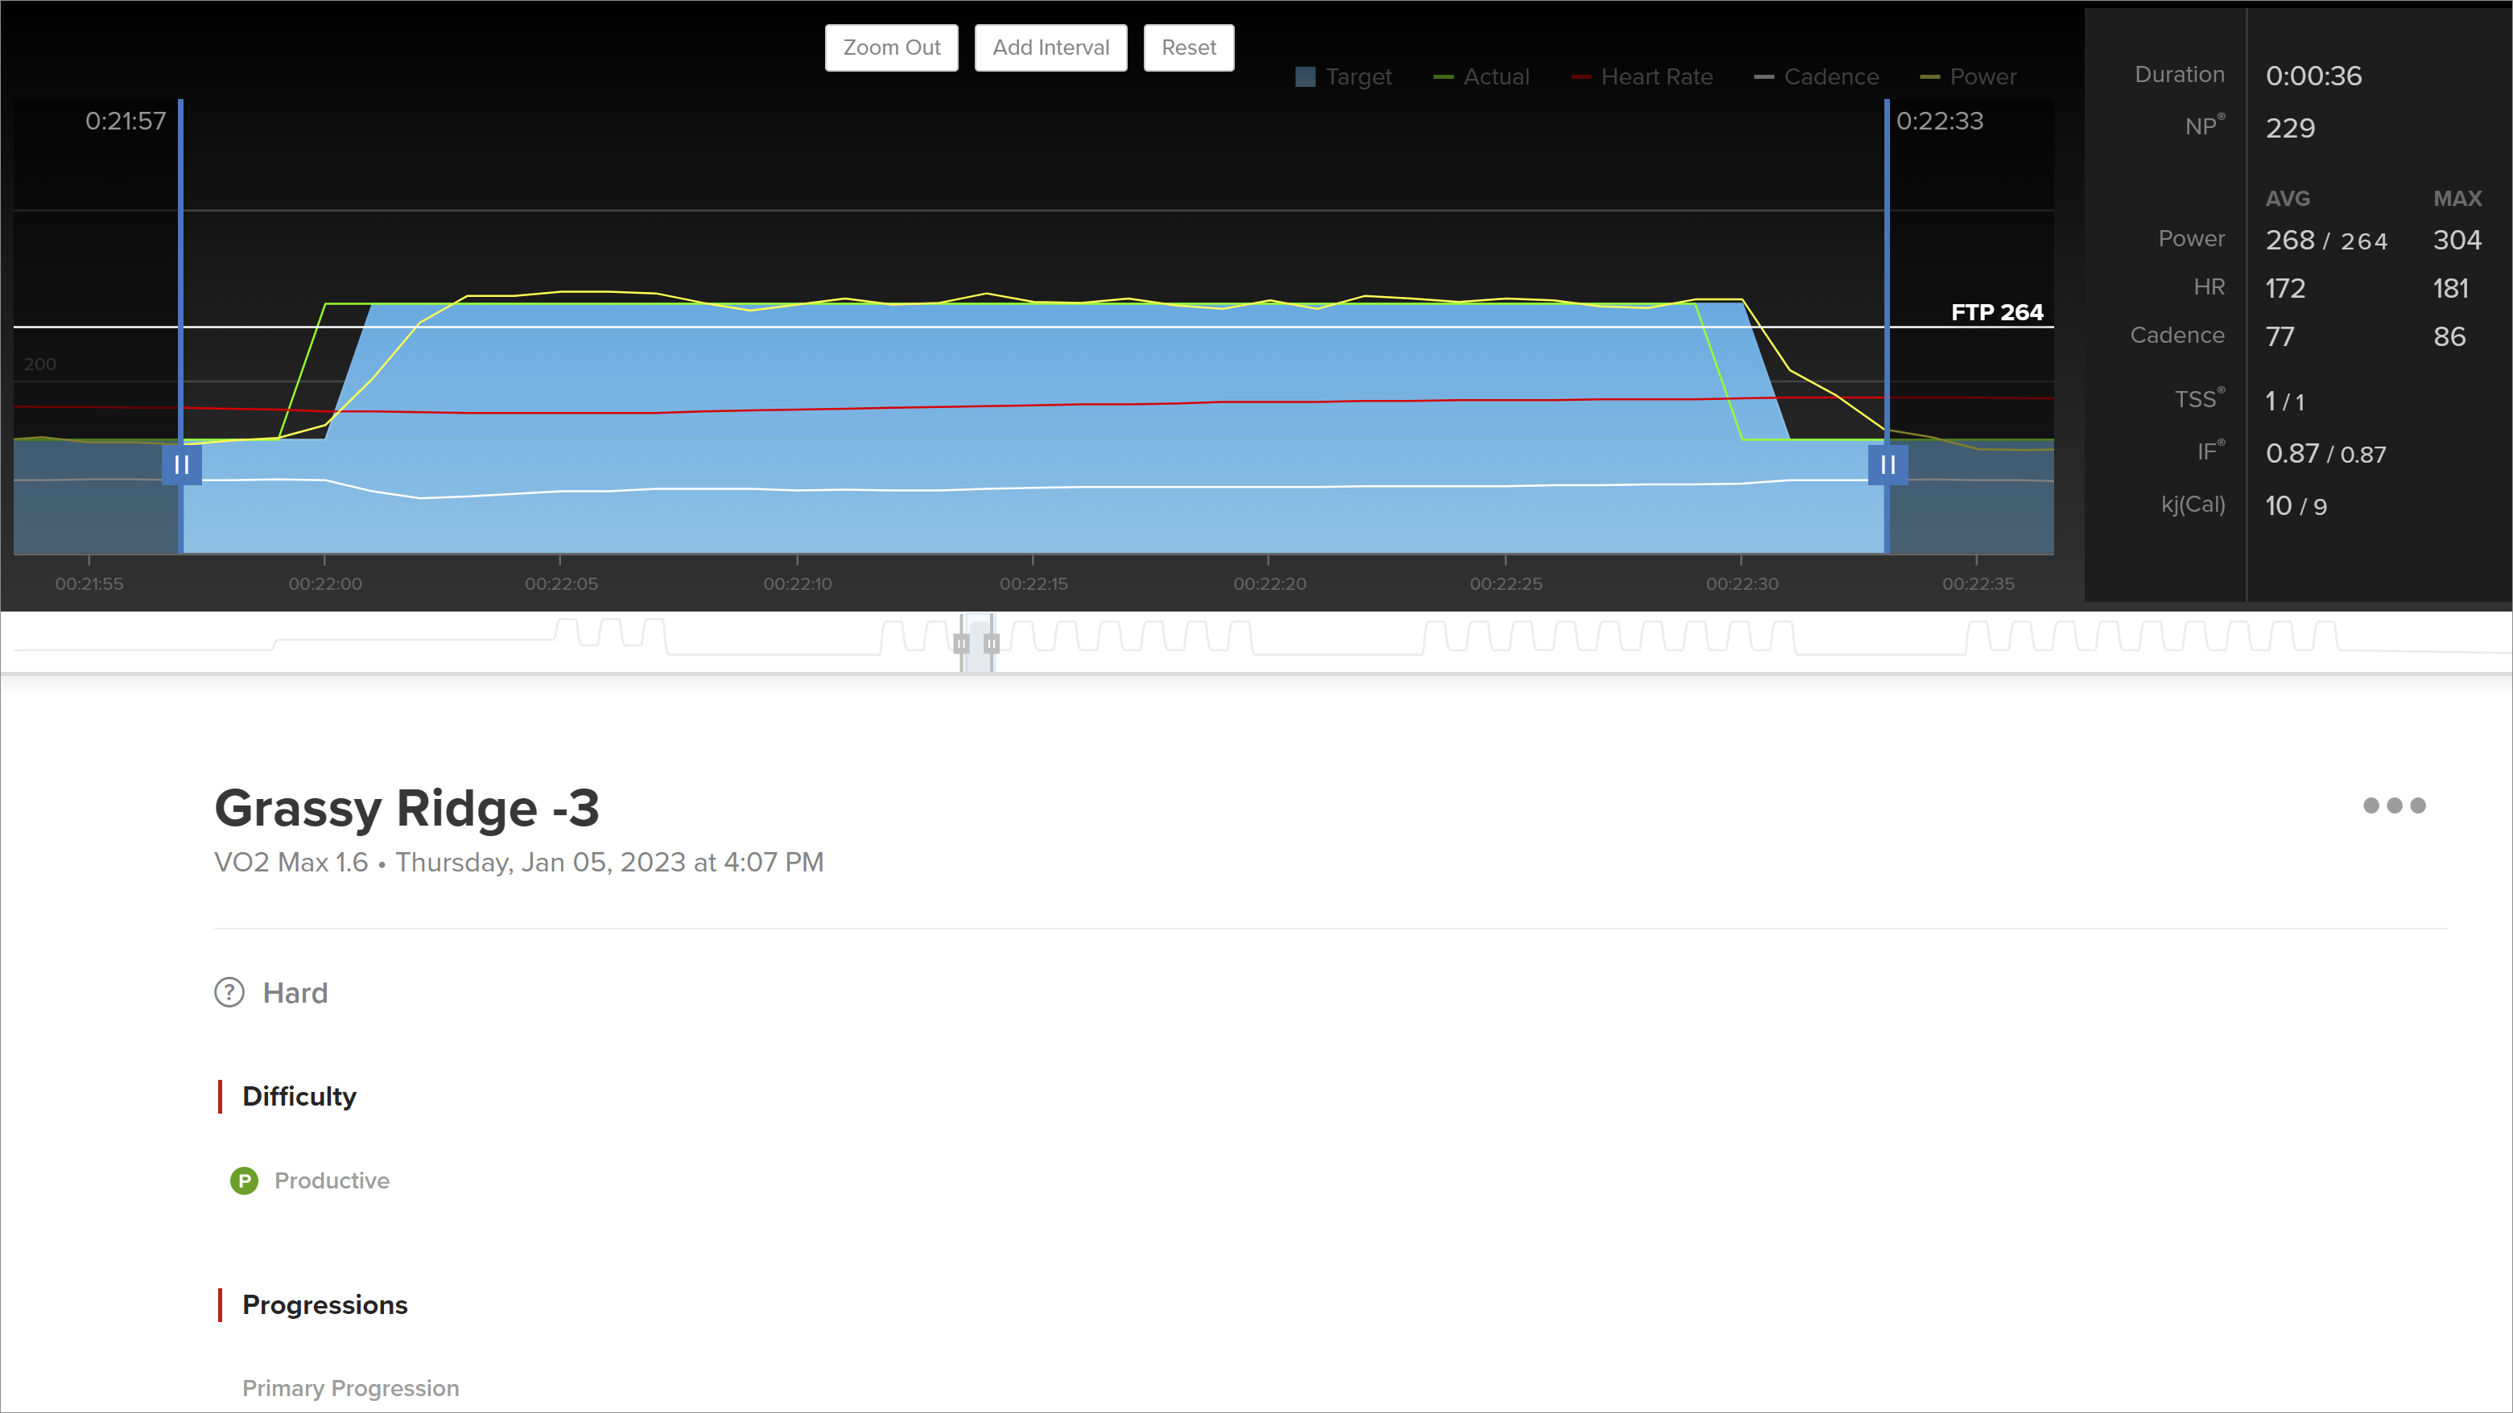
Task: Click right mini handle in overview strip
Action: click(x=991, y=644)
